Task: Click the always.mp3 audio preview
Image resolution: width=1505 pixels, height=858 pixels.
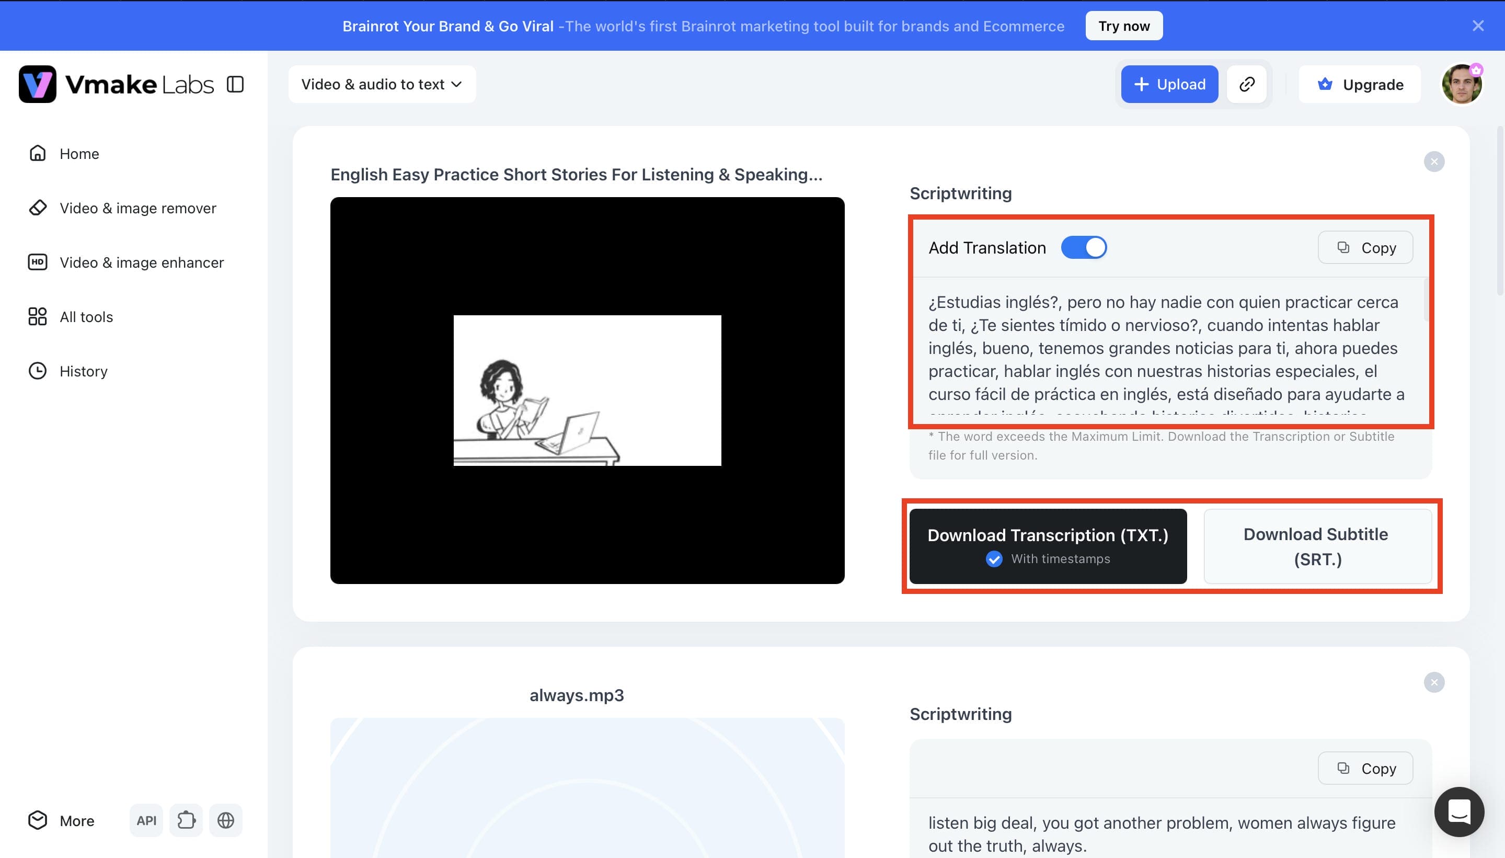Action: 587,788
